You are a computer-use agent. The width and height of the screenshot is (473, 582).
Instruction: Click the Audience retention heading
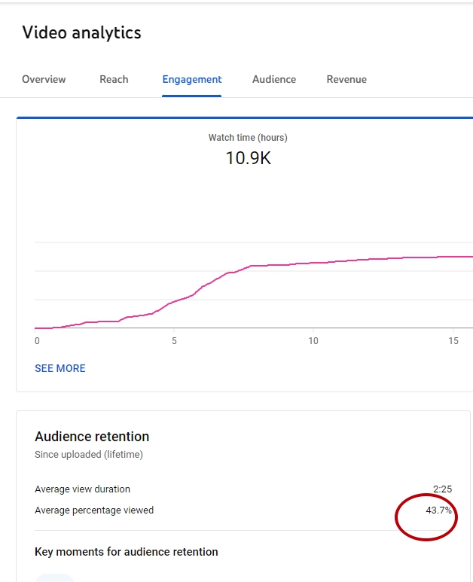92,437
